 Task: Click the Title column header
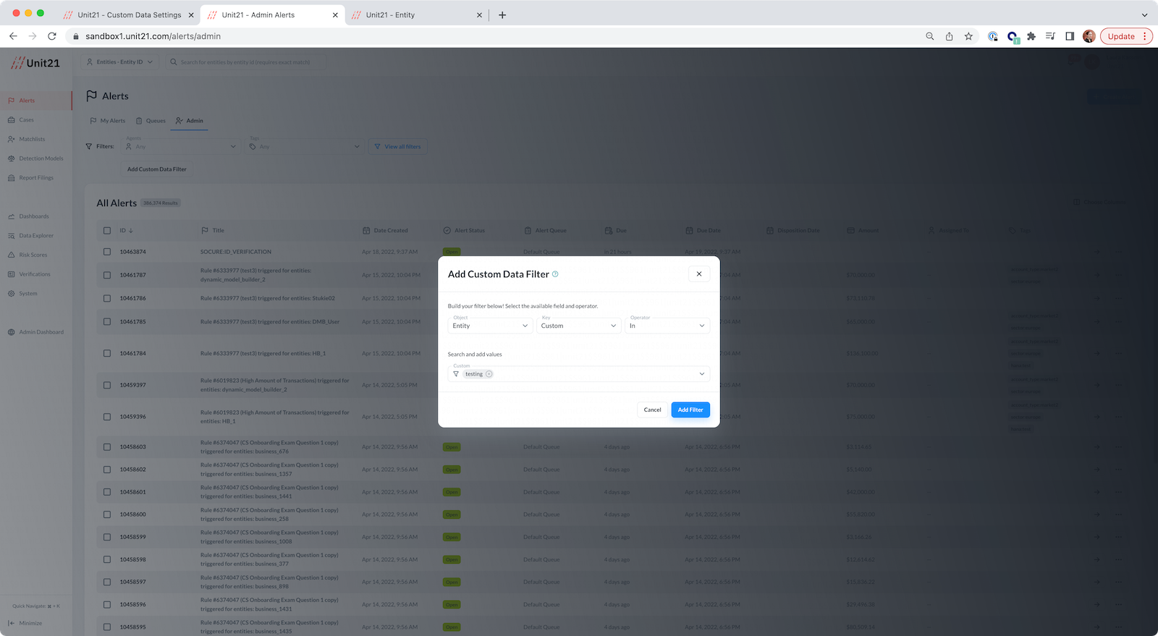click(213, 231)
